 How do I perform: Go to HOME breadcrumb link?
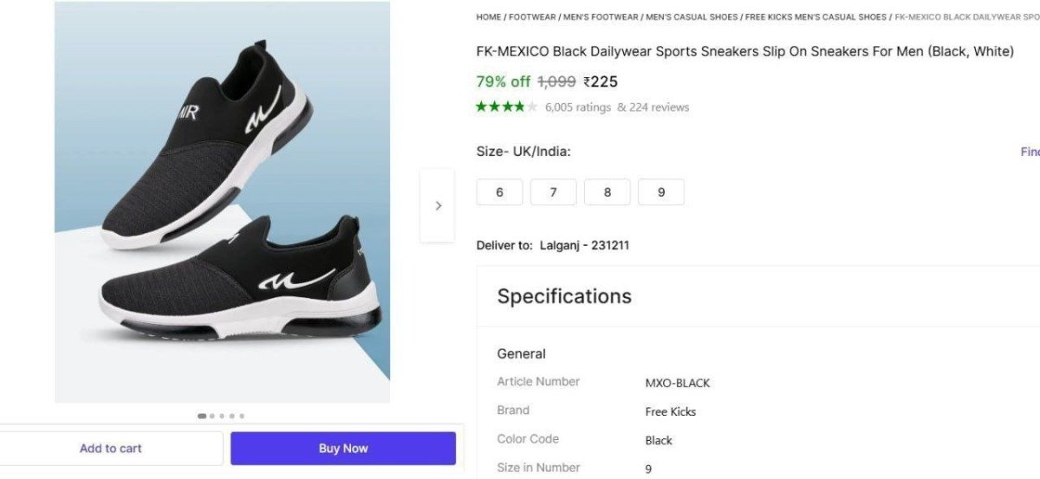(x=488, y=16)
